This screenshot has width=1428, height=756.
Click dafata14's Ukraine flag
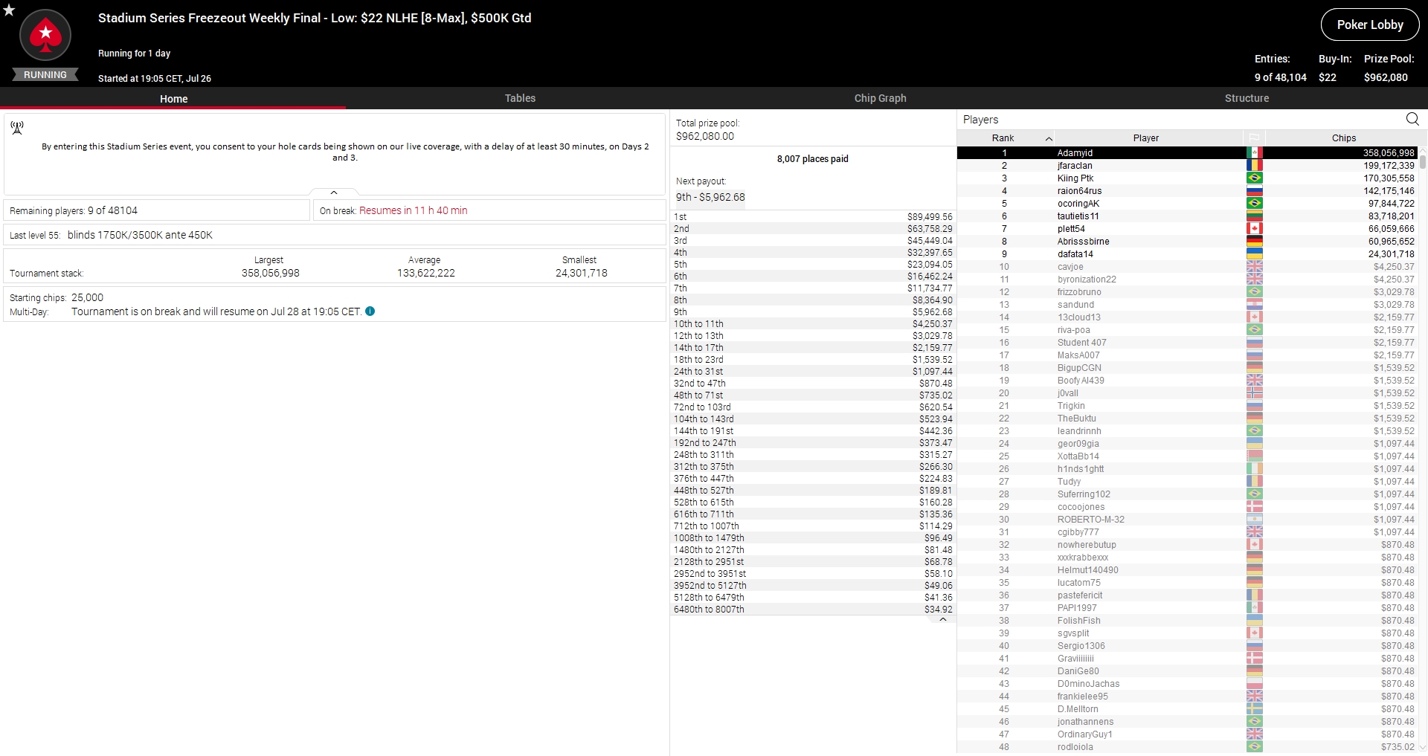(x=1255, y=254)
